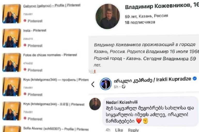Click the raised fist emoji in comment

146,121
